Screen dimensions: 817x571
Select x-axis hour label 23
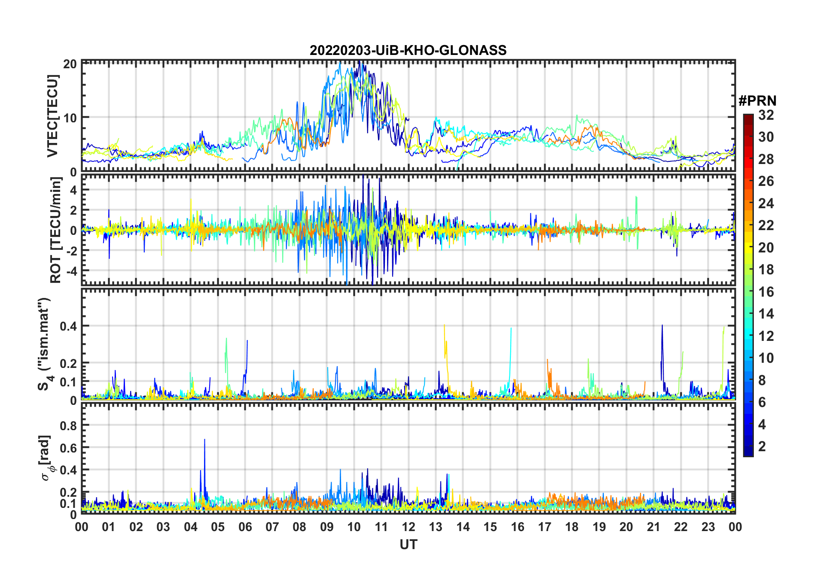708,527
